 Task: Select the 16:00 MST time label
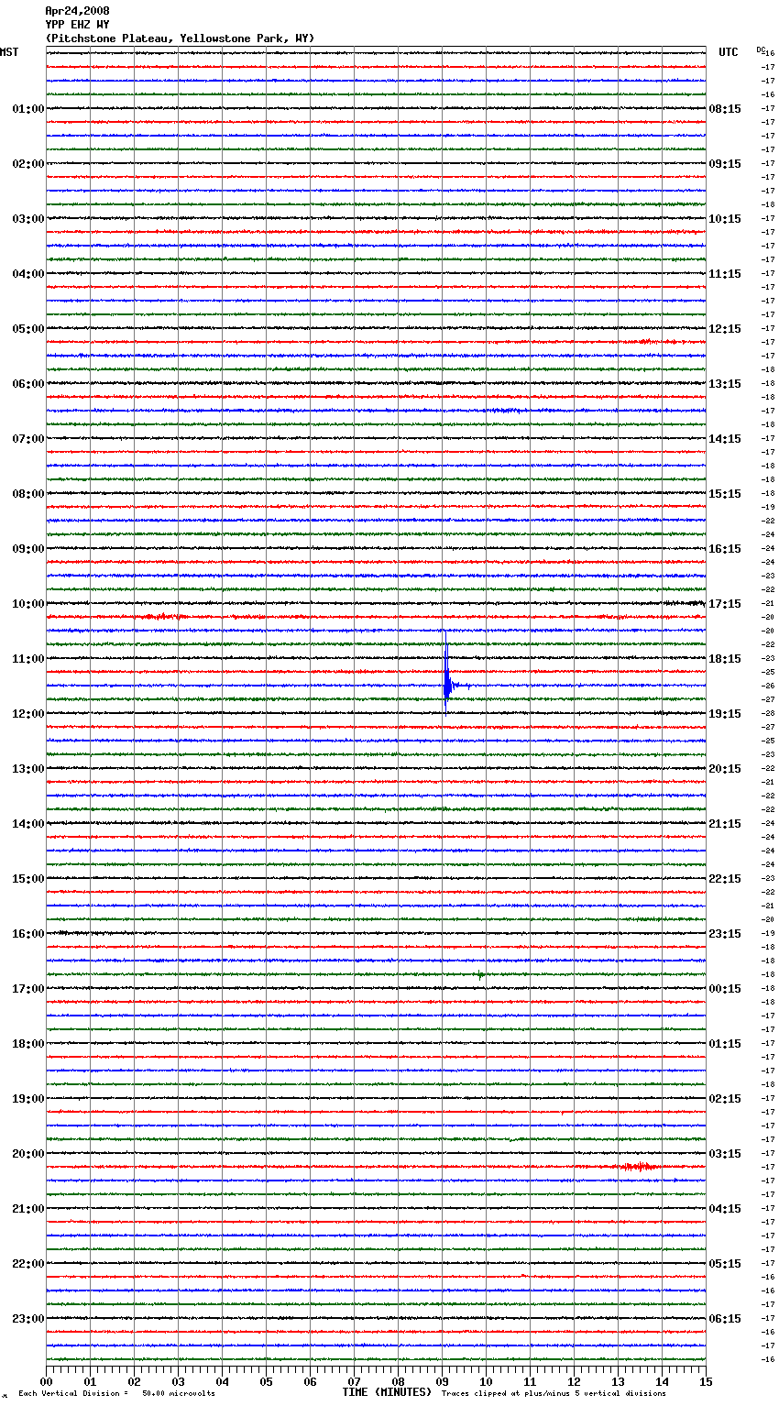[x=28, y=934]
